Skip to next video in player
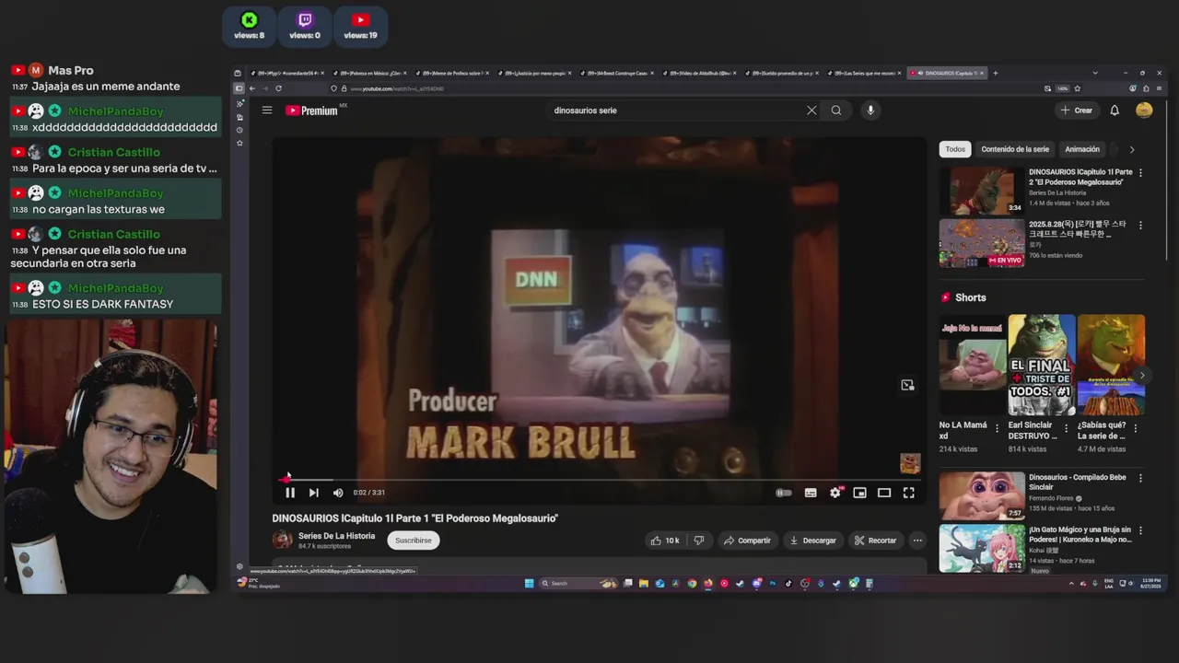Image resolution: width=1179 pixels, height=663 pixels. (x=313, y=493)
